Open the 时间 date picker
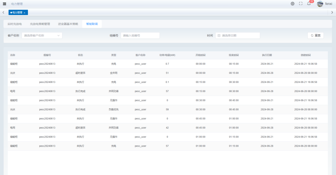 tap(238, 35)
